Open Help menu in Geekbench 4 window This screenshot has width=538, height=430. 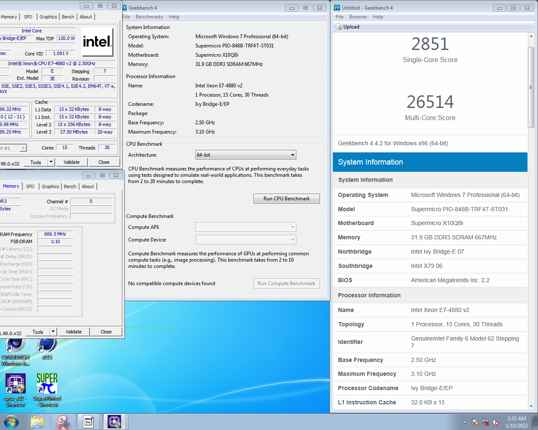174,17
